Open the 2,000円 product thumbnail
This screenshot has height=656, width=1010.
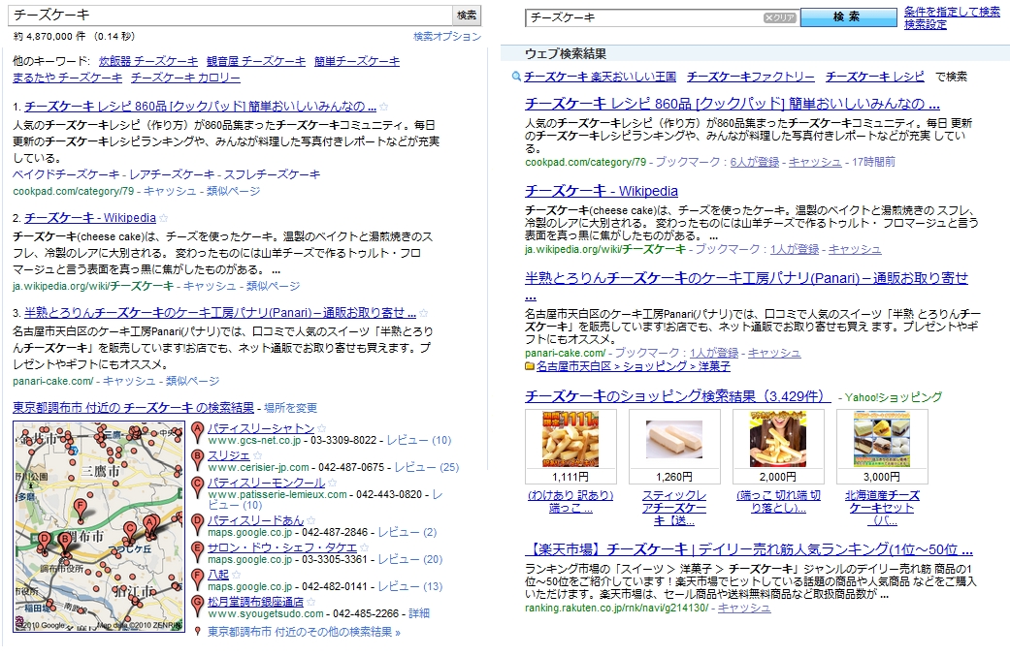coord(778,440)
